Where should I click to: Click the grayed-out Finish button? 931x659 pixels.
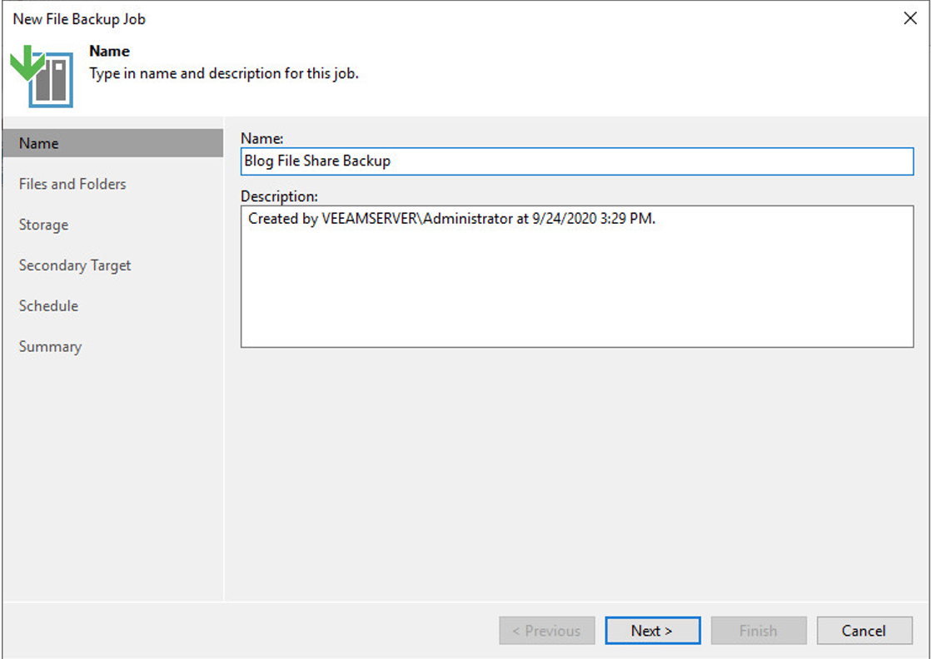[x=759, y=630]
